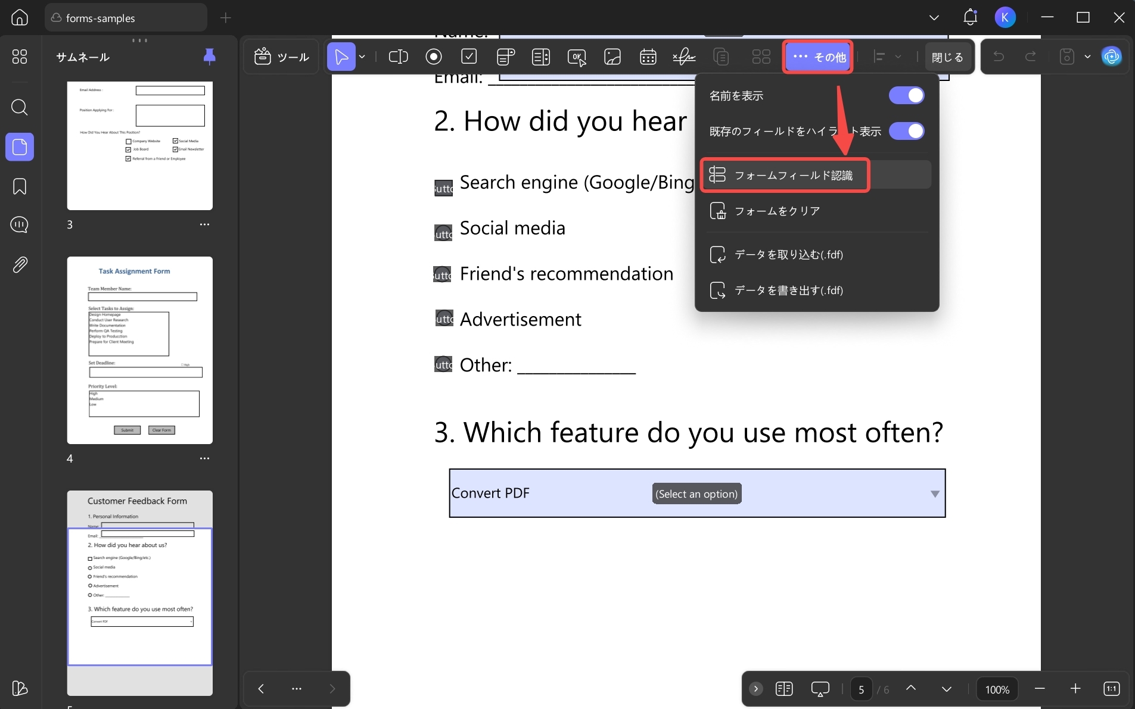Viewport: 1135px width, 709px height.
Task: Select the checkbox form field tool
Action: (x=469, y=57)
